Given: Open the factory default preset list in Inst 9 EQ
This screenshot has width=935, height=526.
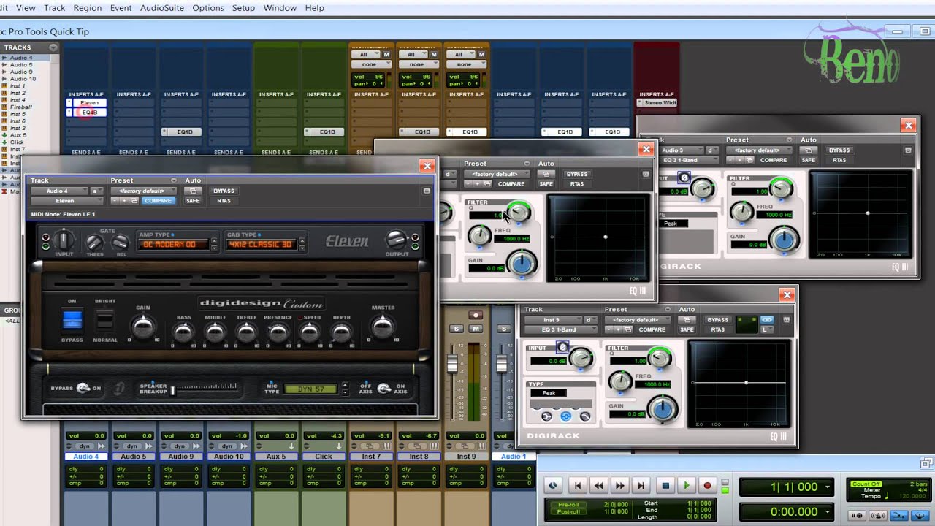Looking at the screenshot, I should (x=636, y=320).
